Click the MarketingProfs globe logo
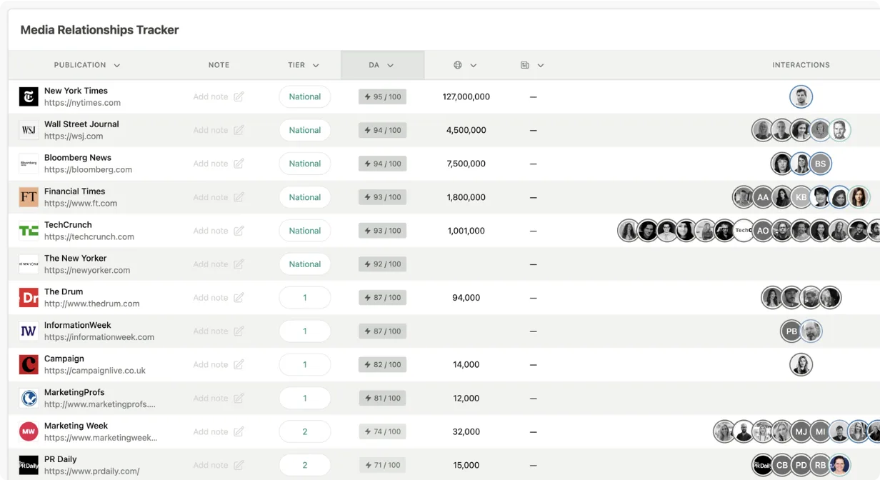The width and height of the screenshot is (880, 480). click(29, 399)
